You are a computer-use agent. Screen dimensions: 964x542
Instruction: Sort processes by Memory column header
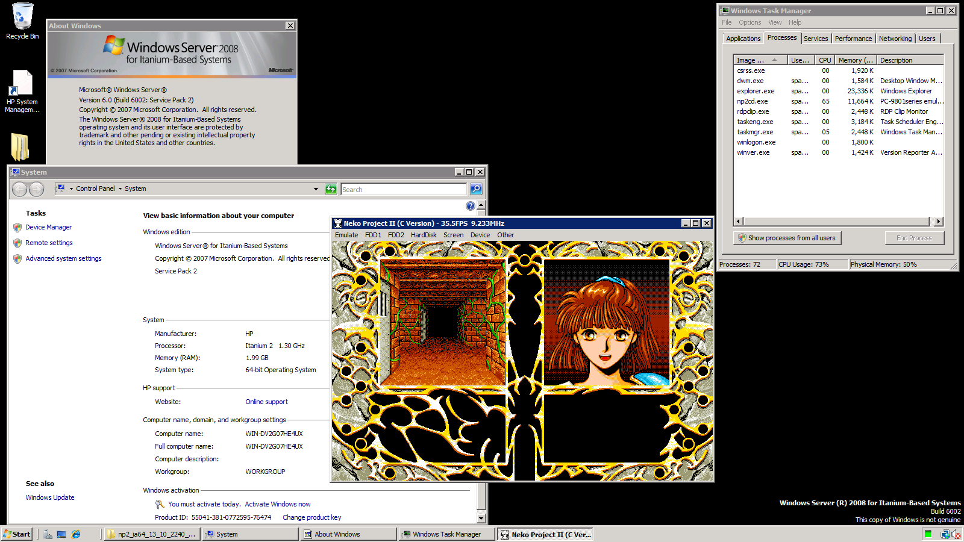pyautogui.click(x=856, y=60)
